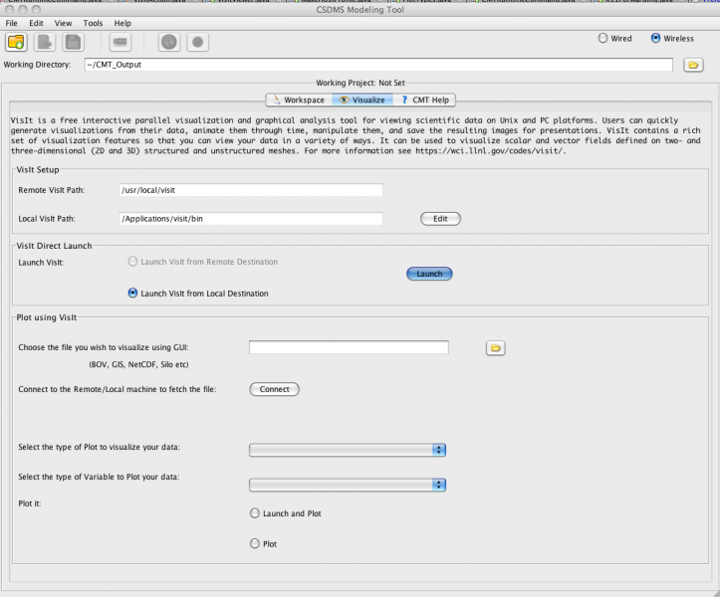Click the save disk toolbar icon
Screen dimensions: 720x597
[73, 42]
